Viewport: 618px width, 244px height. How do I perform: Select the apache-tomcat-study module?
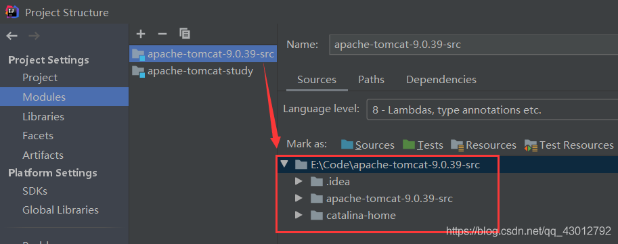203,72
